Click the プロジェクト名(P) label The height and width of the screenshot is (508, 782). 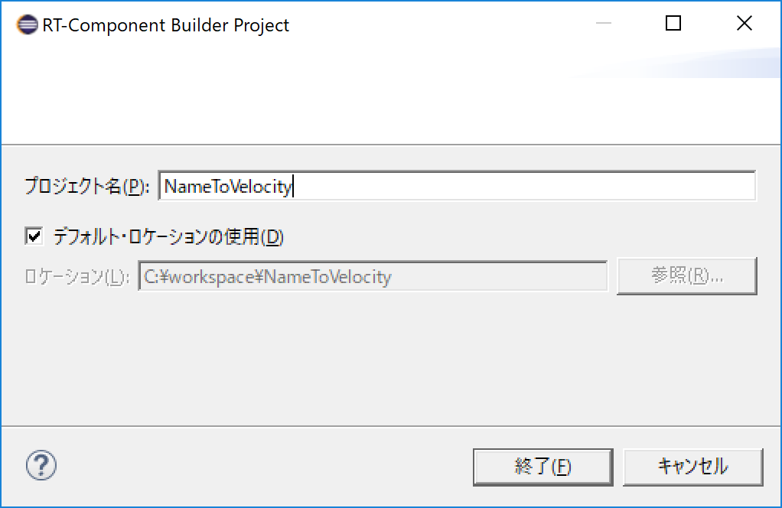87,186
